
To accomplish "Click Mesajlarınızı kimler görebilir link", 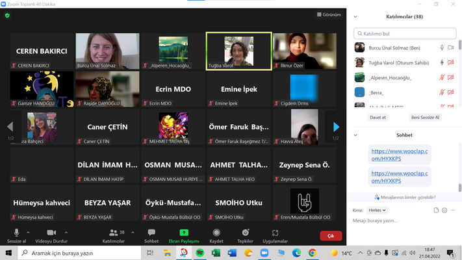I will click(x=405, y=197).
